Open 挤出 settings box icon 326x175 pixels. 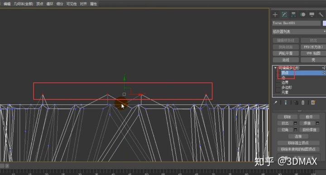point(295,123)
